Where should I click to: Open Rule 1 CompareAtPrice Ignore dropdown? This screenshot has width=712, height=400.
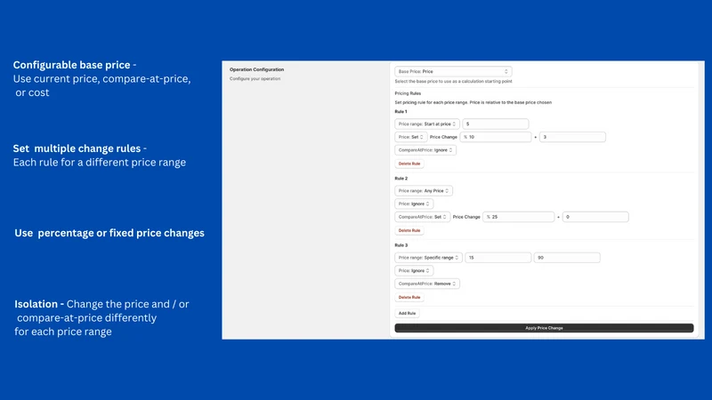point(425,150)
